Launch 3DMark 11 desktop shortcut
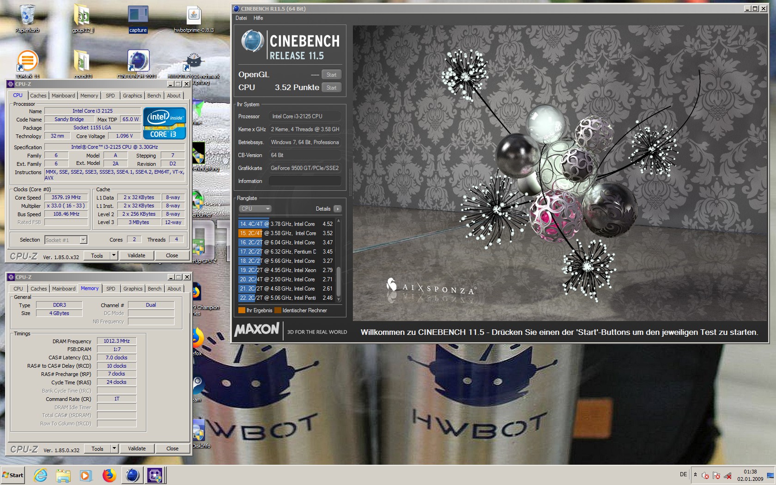776x485 pixels. pos(27,64)
